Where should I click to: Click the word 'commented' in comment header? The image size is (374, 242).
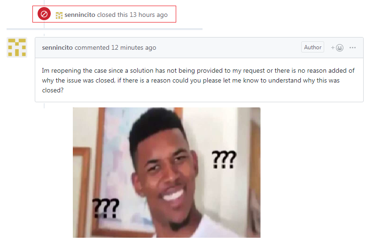pyautogui.click(x=92, y=48)
